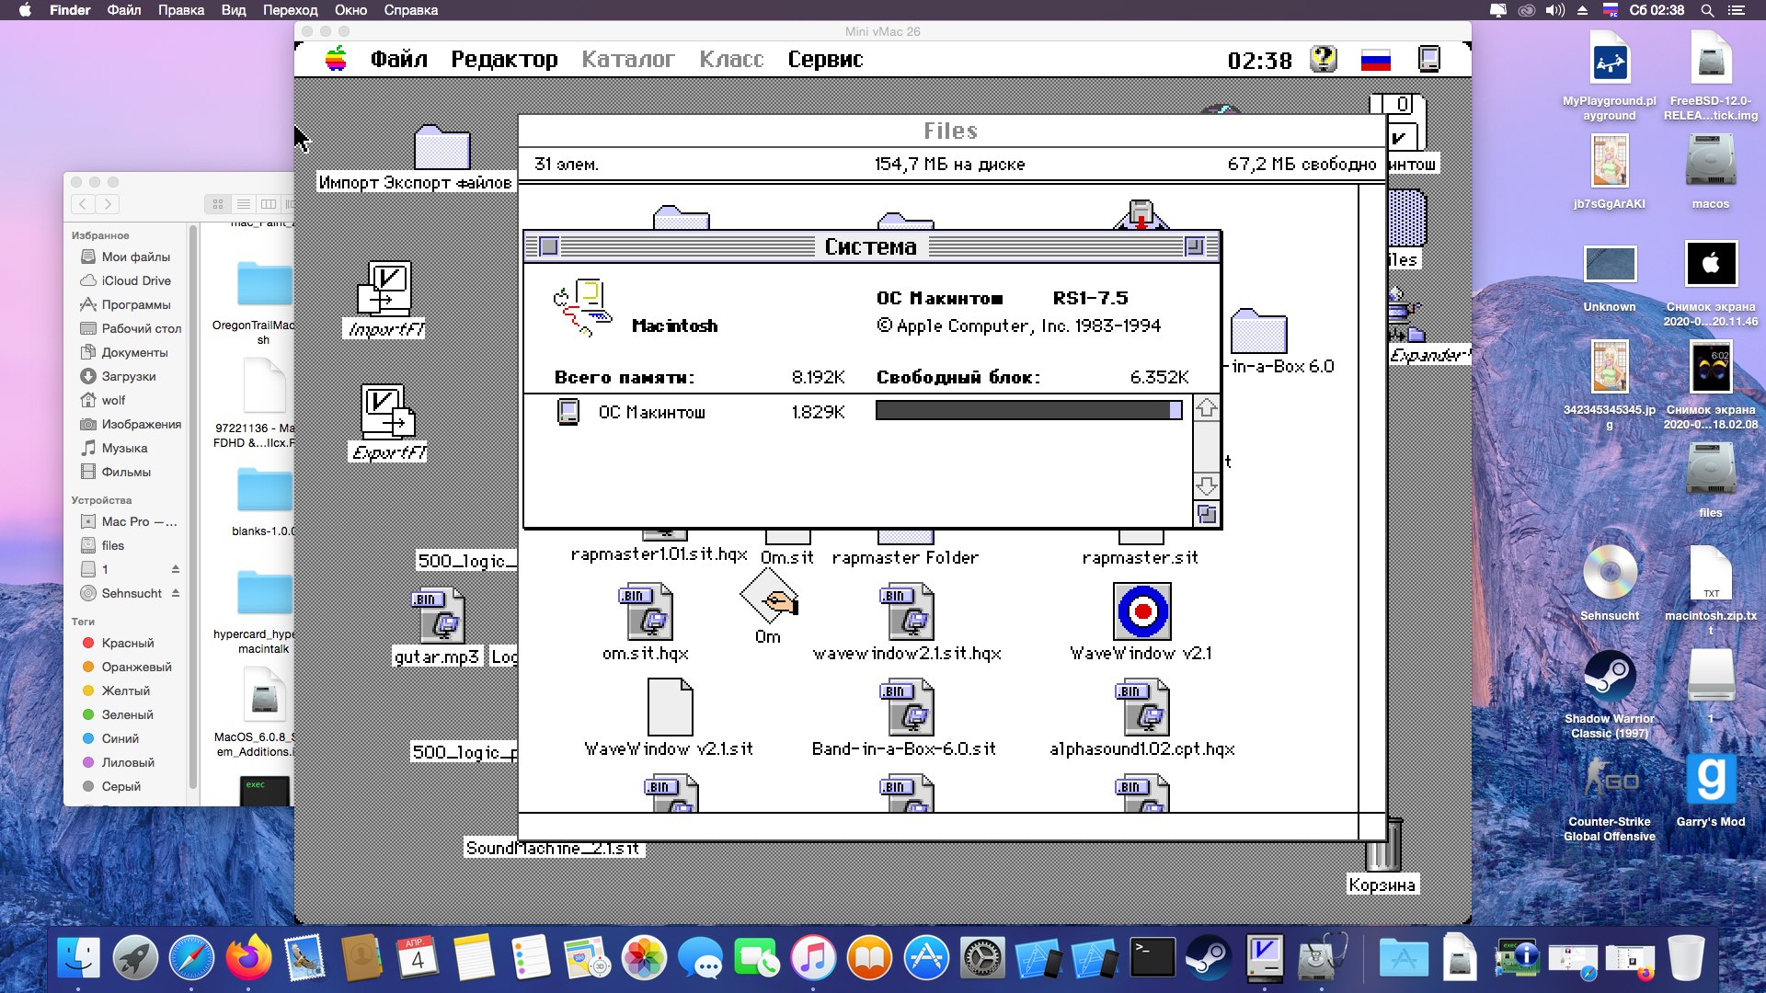Open Garry's Mod desktop shortcut
The height and width of the screenshot is (993, 1766).
1711,780
